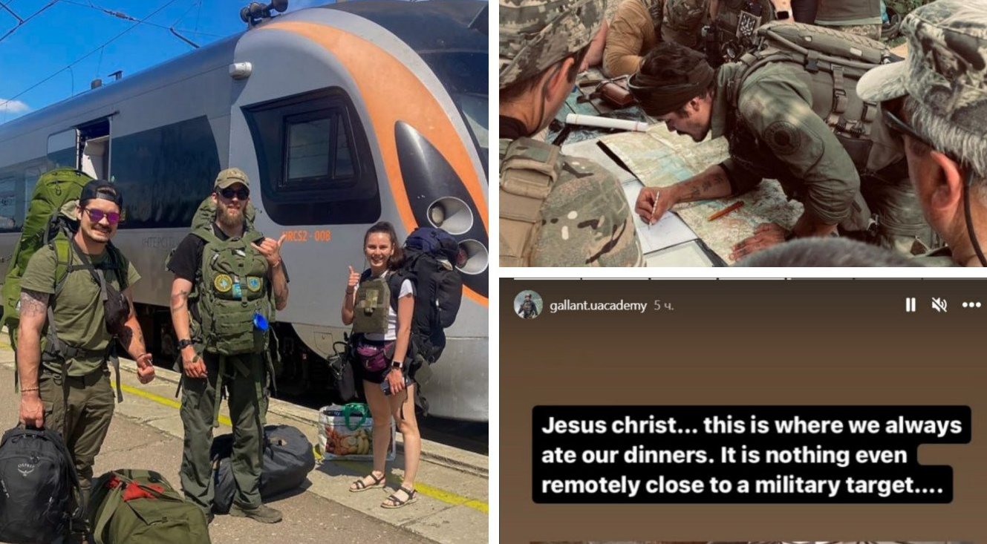Screen dimensions: 987x544
Task: Open the train platform group photo
Action: click(x=244, y=272)
